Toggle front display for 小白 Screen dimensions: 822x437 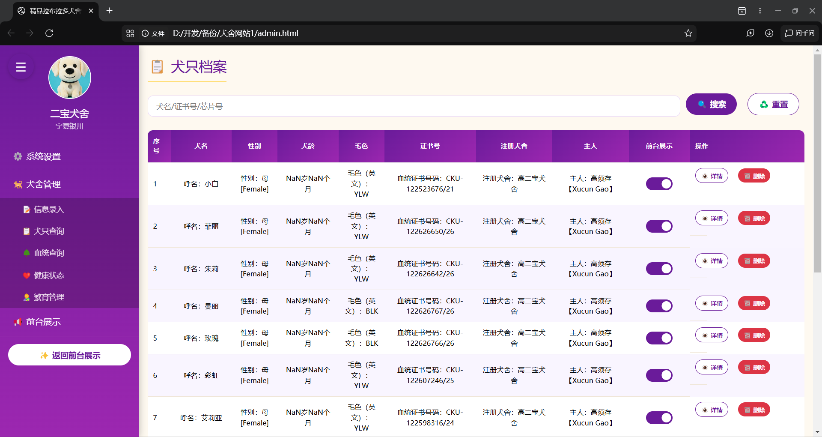click(x=659, y=184)
